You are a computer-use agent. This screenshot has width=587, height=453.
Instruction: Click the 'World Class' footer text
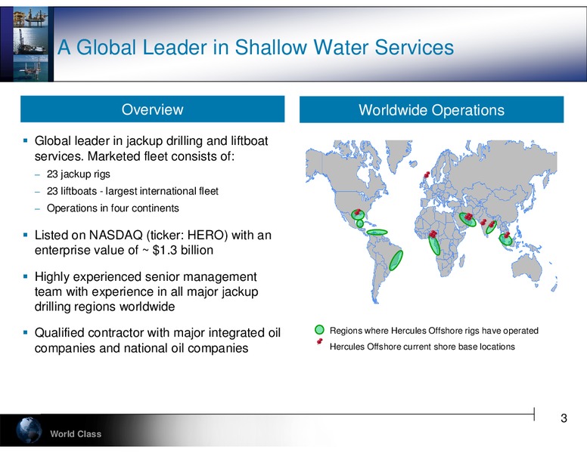pos(76,434)
